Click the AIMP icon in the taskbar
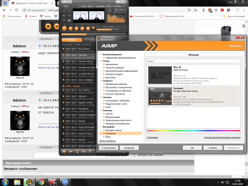This screenshot has height=186, width=248. click(29, 182)
